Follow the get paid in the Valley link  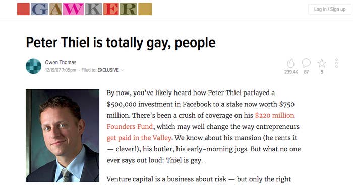click(139, 138)
